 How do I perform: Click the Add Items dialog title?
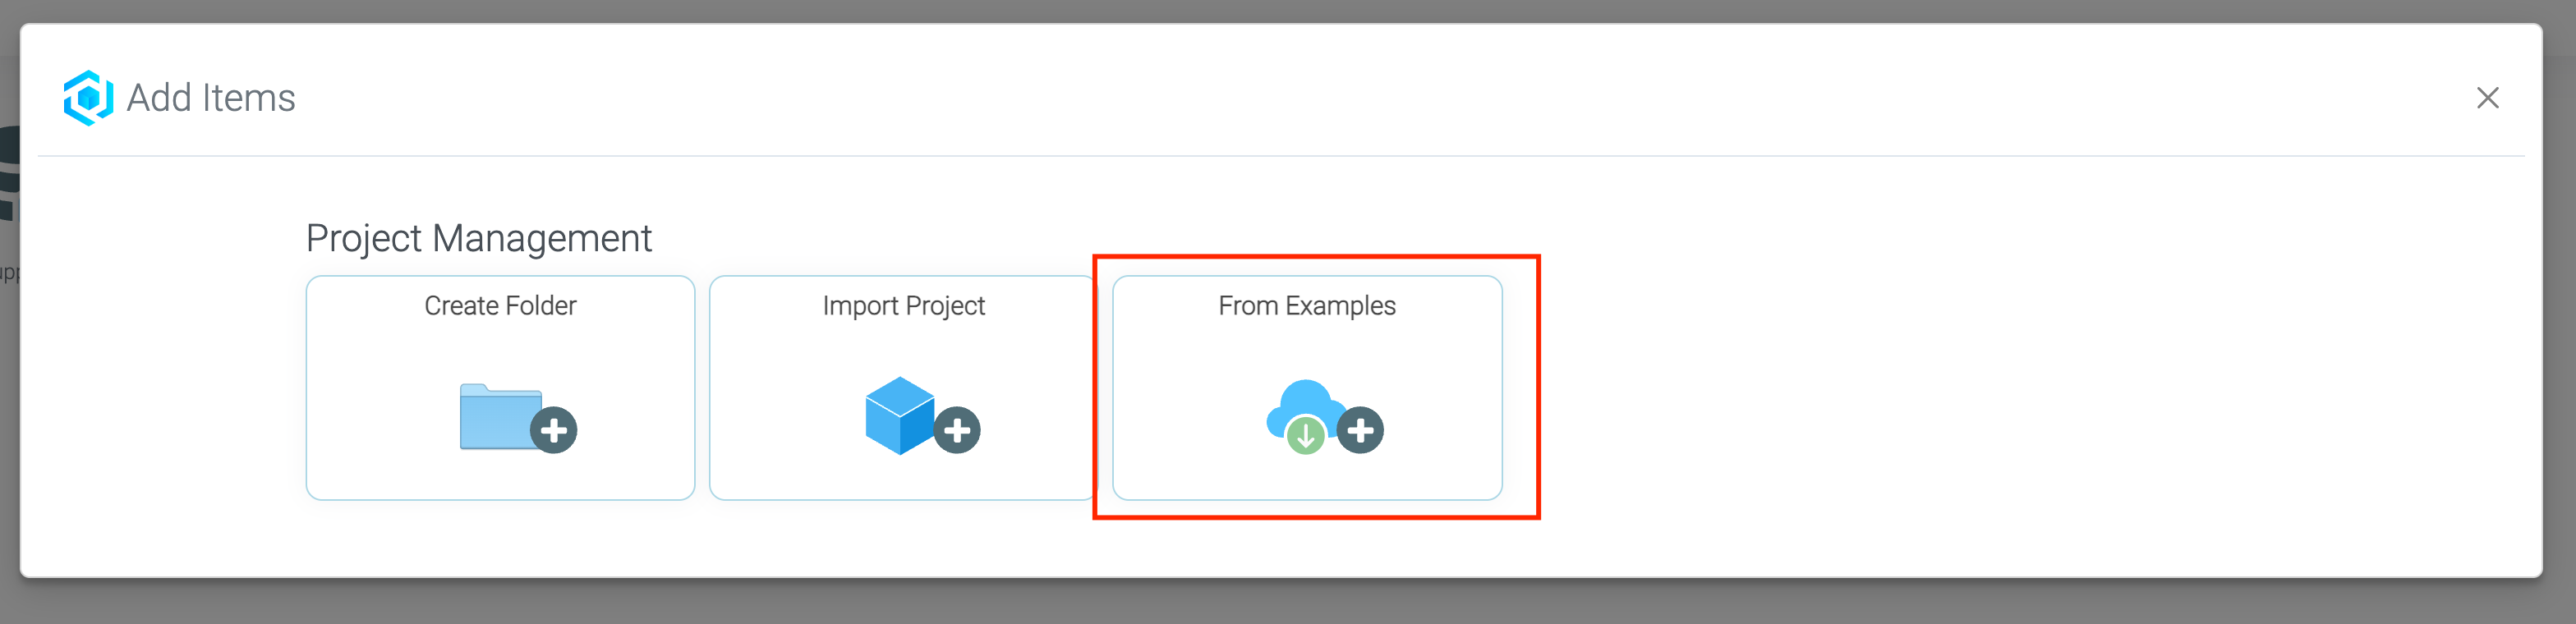210,97
